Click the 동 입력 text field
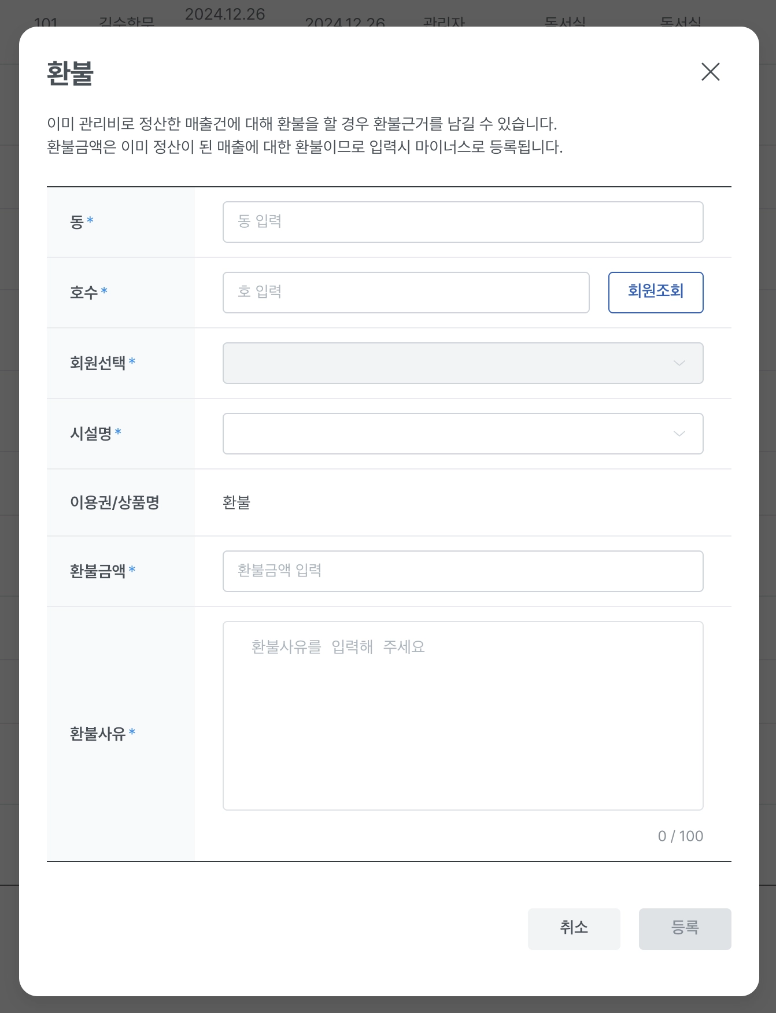 (x=463, y=222)
